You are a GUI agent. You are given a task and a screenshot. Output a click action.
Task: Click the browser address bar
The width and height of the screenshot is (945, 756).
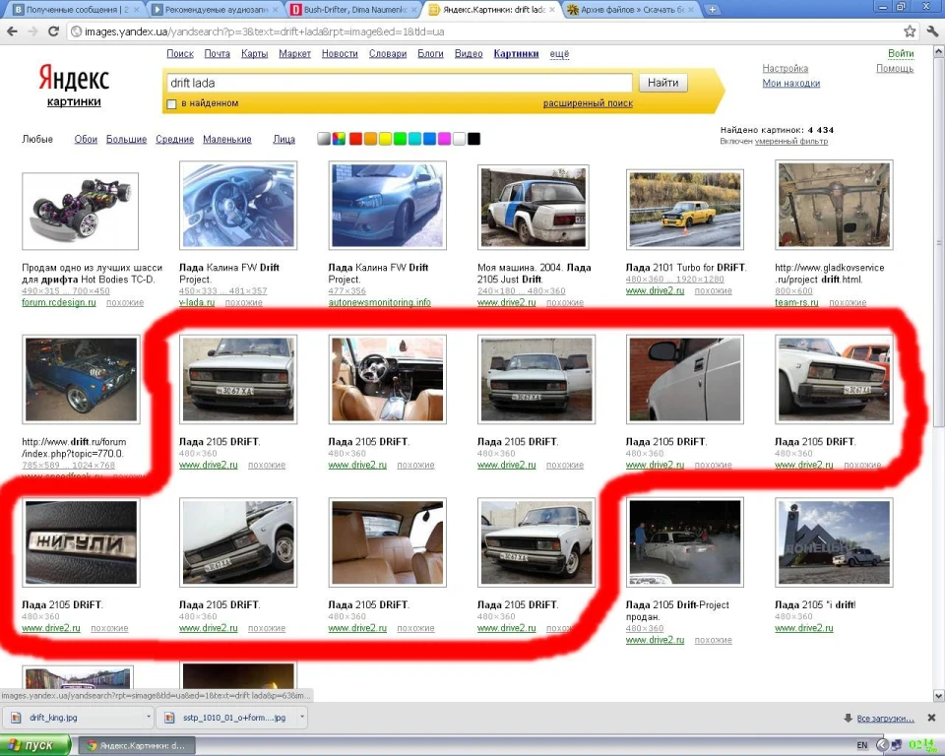point(482,31)
